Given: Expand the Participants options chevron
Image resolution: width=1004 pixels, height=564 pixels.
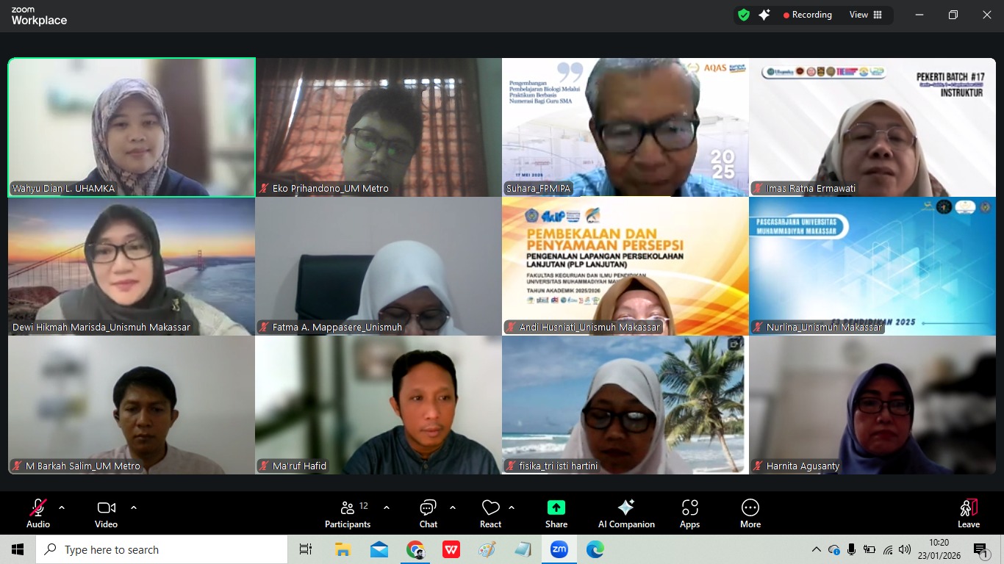Looking at the screenshot, I should click(x=387, y=507).
